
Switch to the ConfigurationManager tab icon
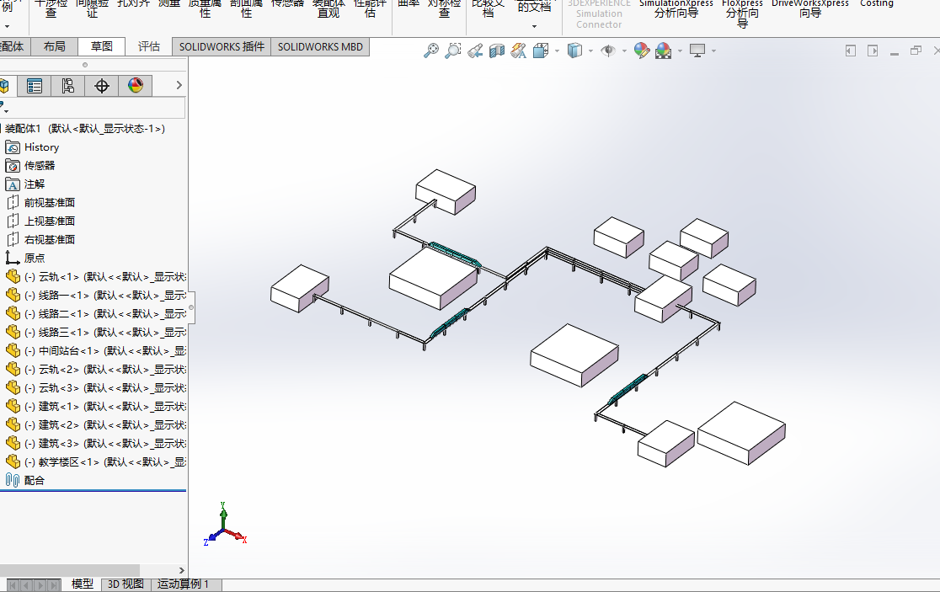pyautogui.click(x=67, y=86)
